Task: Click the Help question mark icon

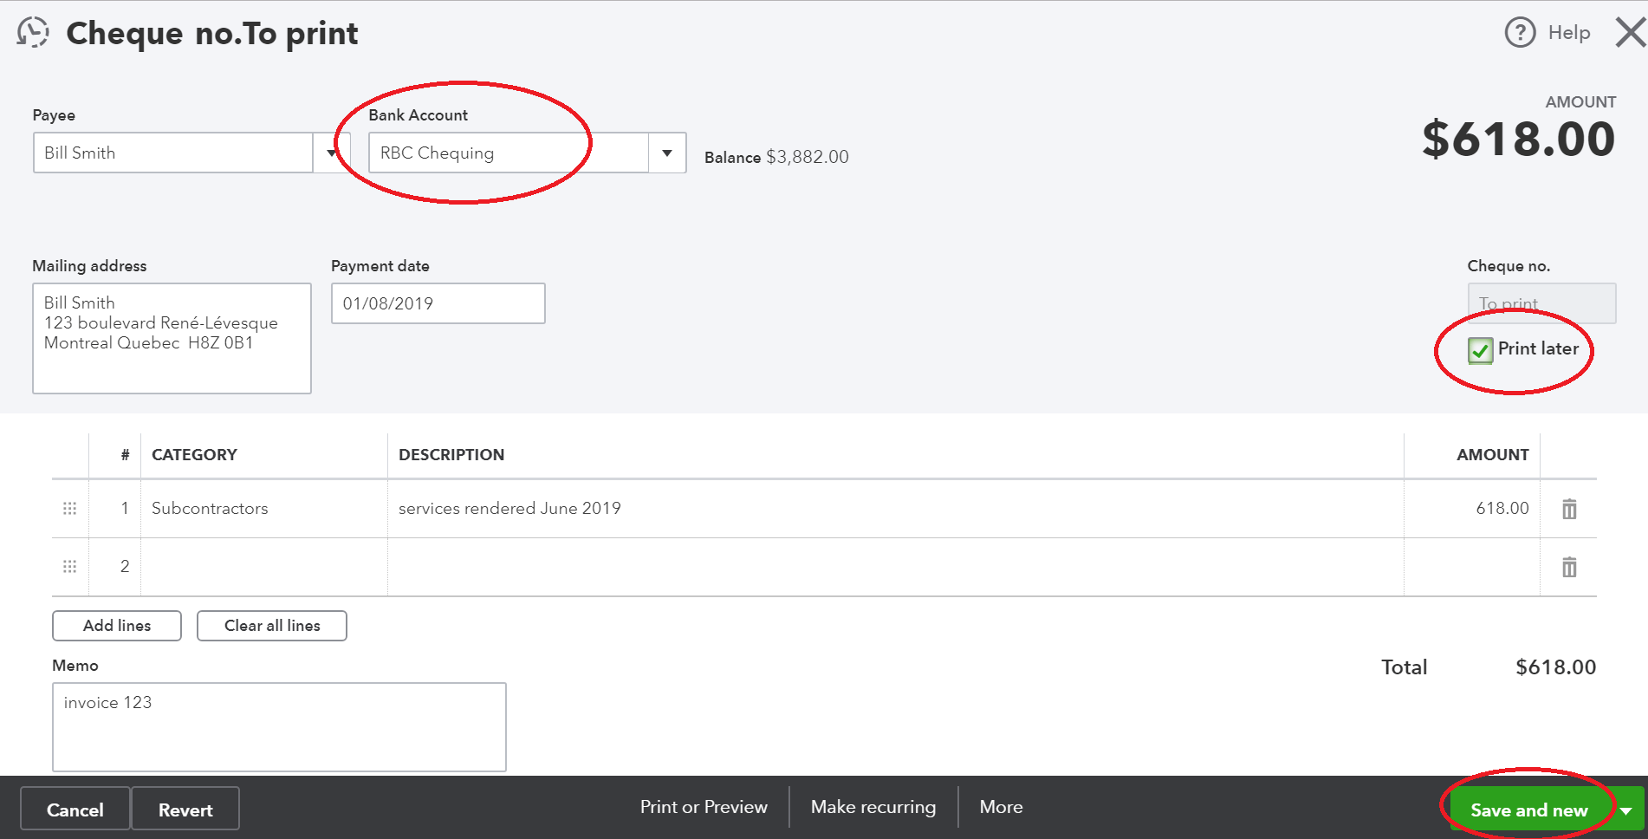Action: click(x=1520, y=33)
